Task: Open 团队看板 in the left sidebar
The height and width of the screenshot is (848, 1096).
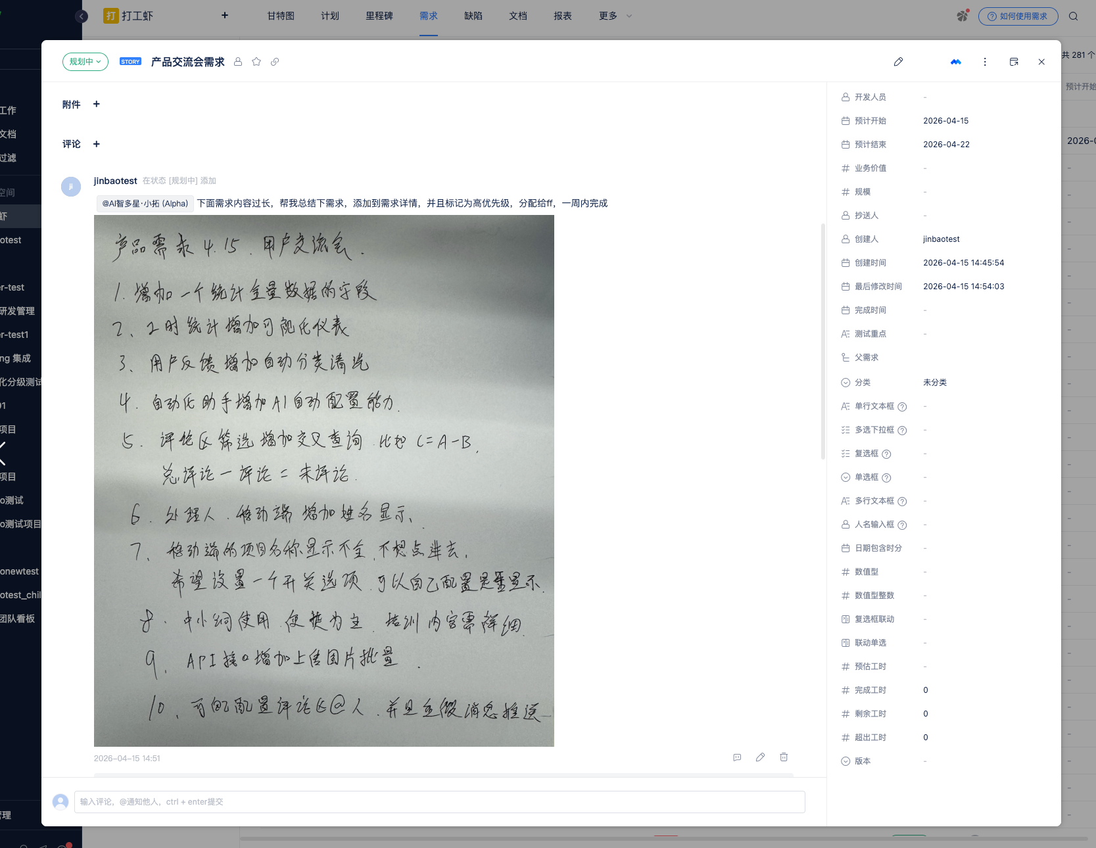Action: coord(18,619)
